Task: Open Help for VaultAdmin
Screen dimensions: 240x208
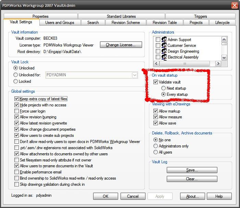Action: coord(219,196)
